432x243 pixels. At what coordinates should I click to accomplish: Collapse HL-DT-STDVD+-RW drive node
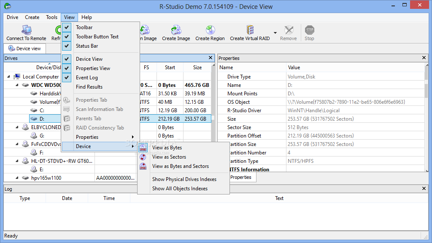pyautogui.click(x=17, y=161)
